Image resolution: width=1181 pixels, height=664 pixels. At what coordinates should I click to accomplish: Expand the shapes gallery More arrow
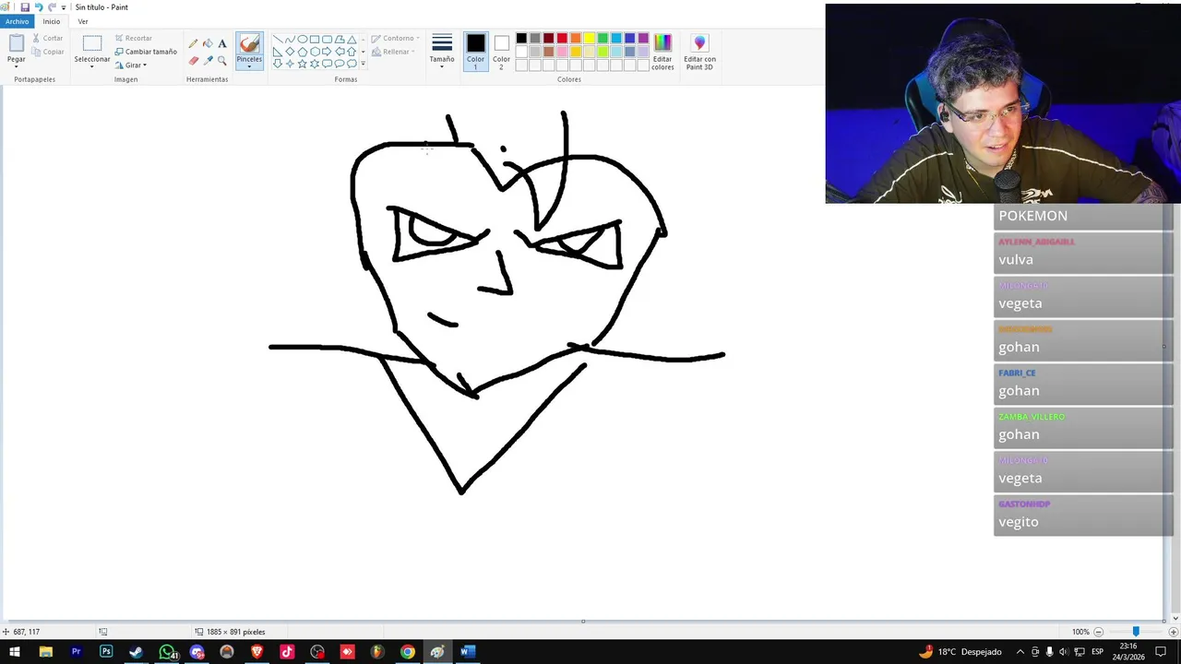[x=363, y=64]
